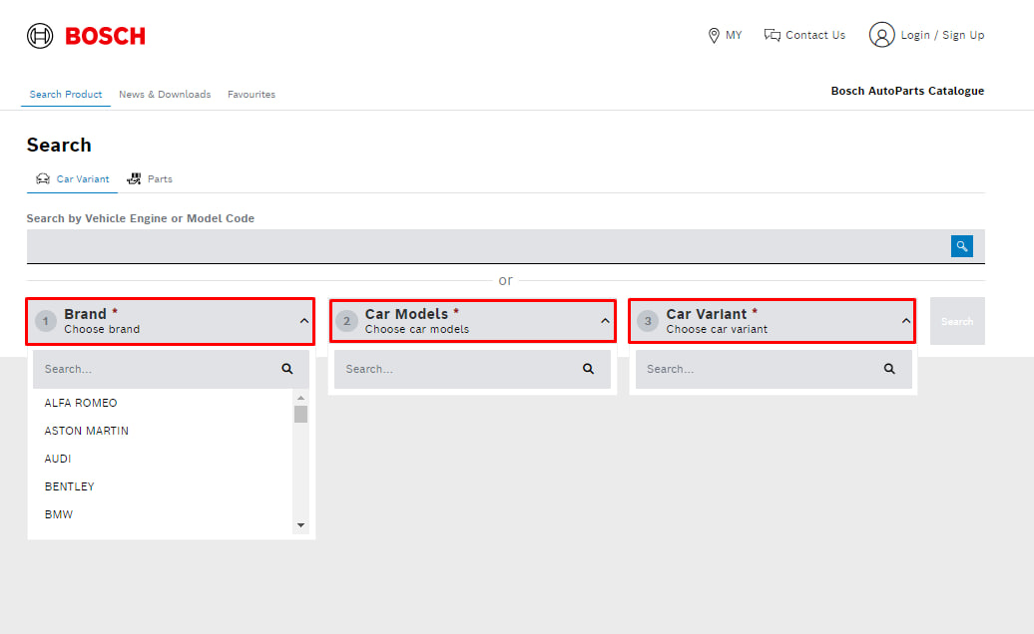
Task: Click the brand list scrollbar thumb
Action: pos(300,414)
